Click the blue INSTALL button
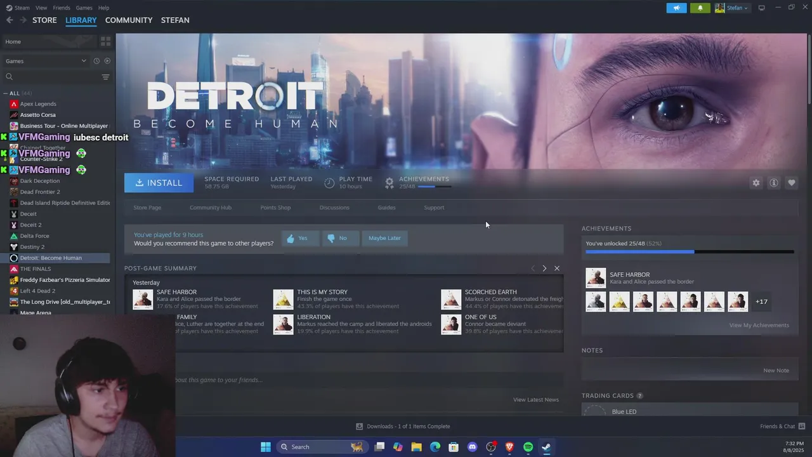This screenshot has height=457, width=812. click(x=159, y=183)
